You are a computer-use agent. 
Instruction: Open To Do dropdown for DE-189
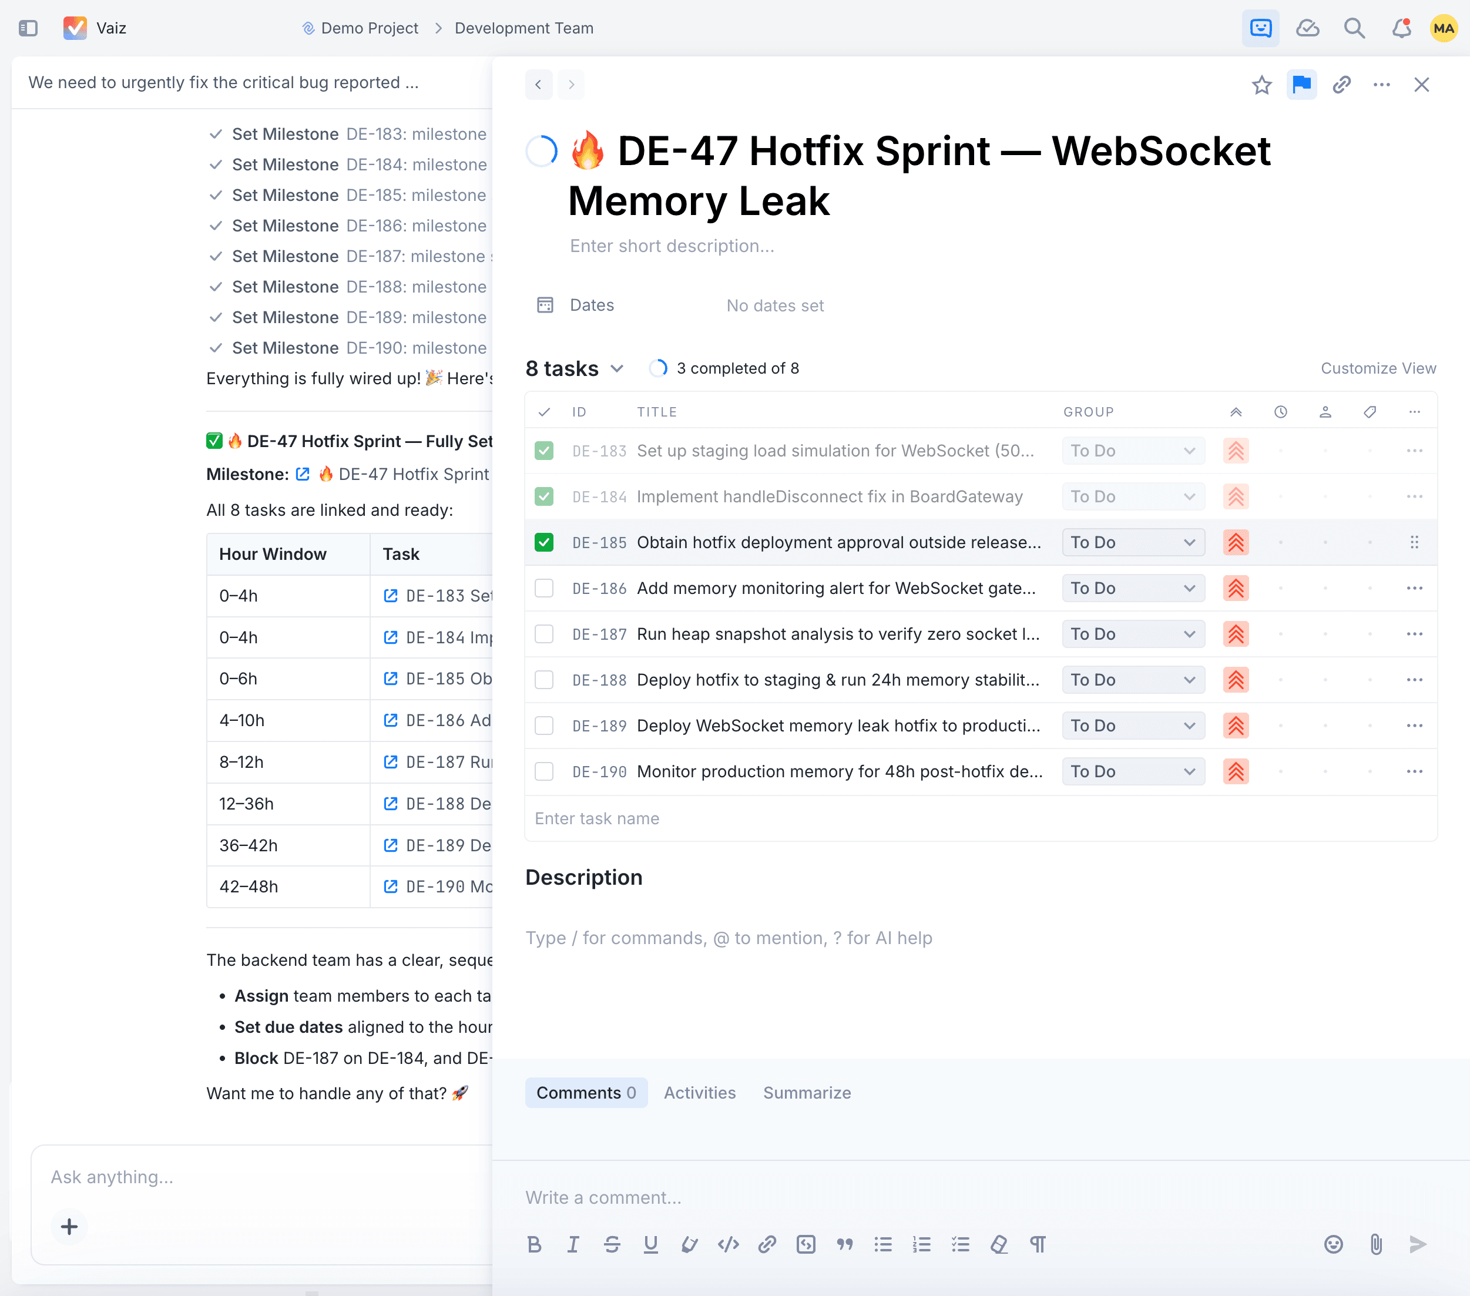1133,726
